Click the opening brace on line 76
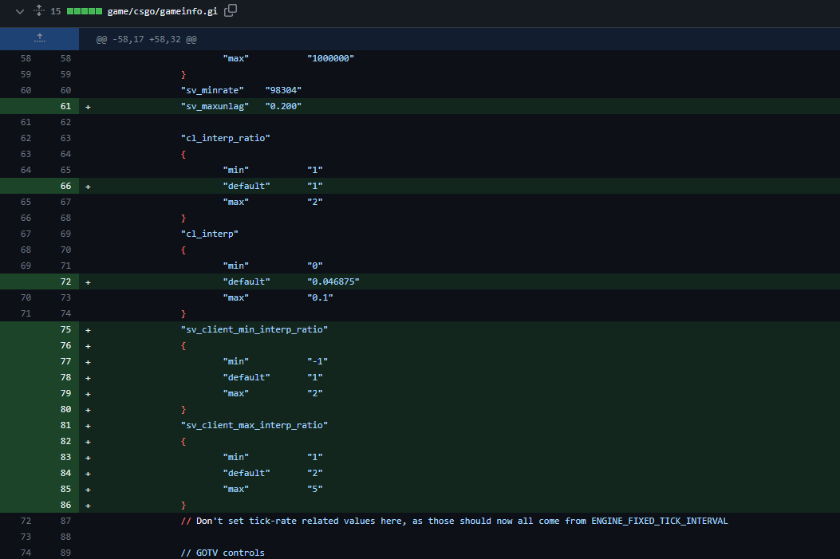Viewport: 840px width, 559px height. pyautogui.click(x=183, y=345)
